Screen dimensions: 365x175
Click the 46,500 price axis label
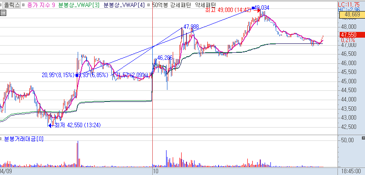(349, 54)
